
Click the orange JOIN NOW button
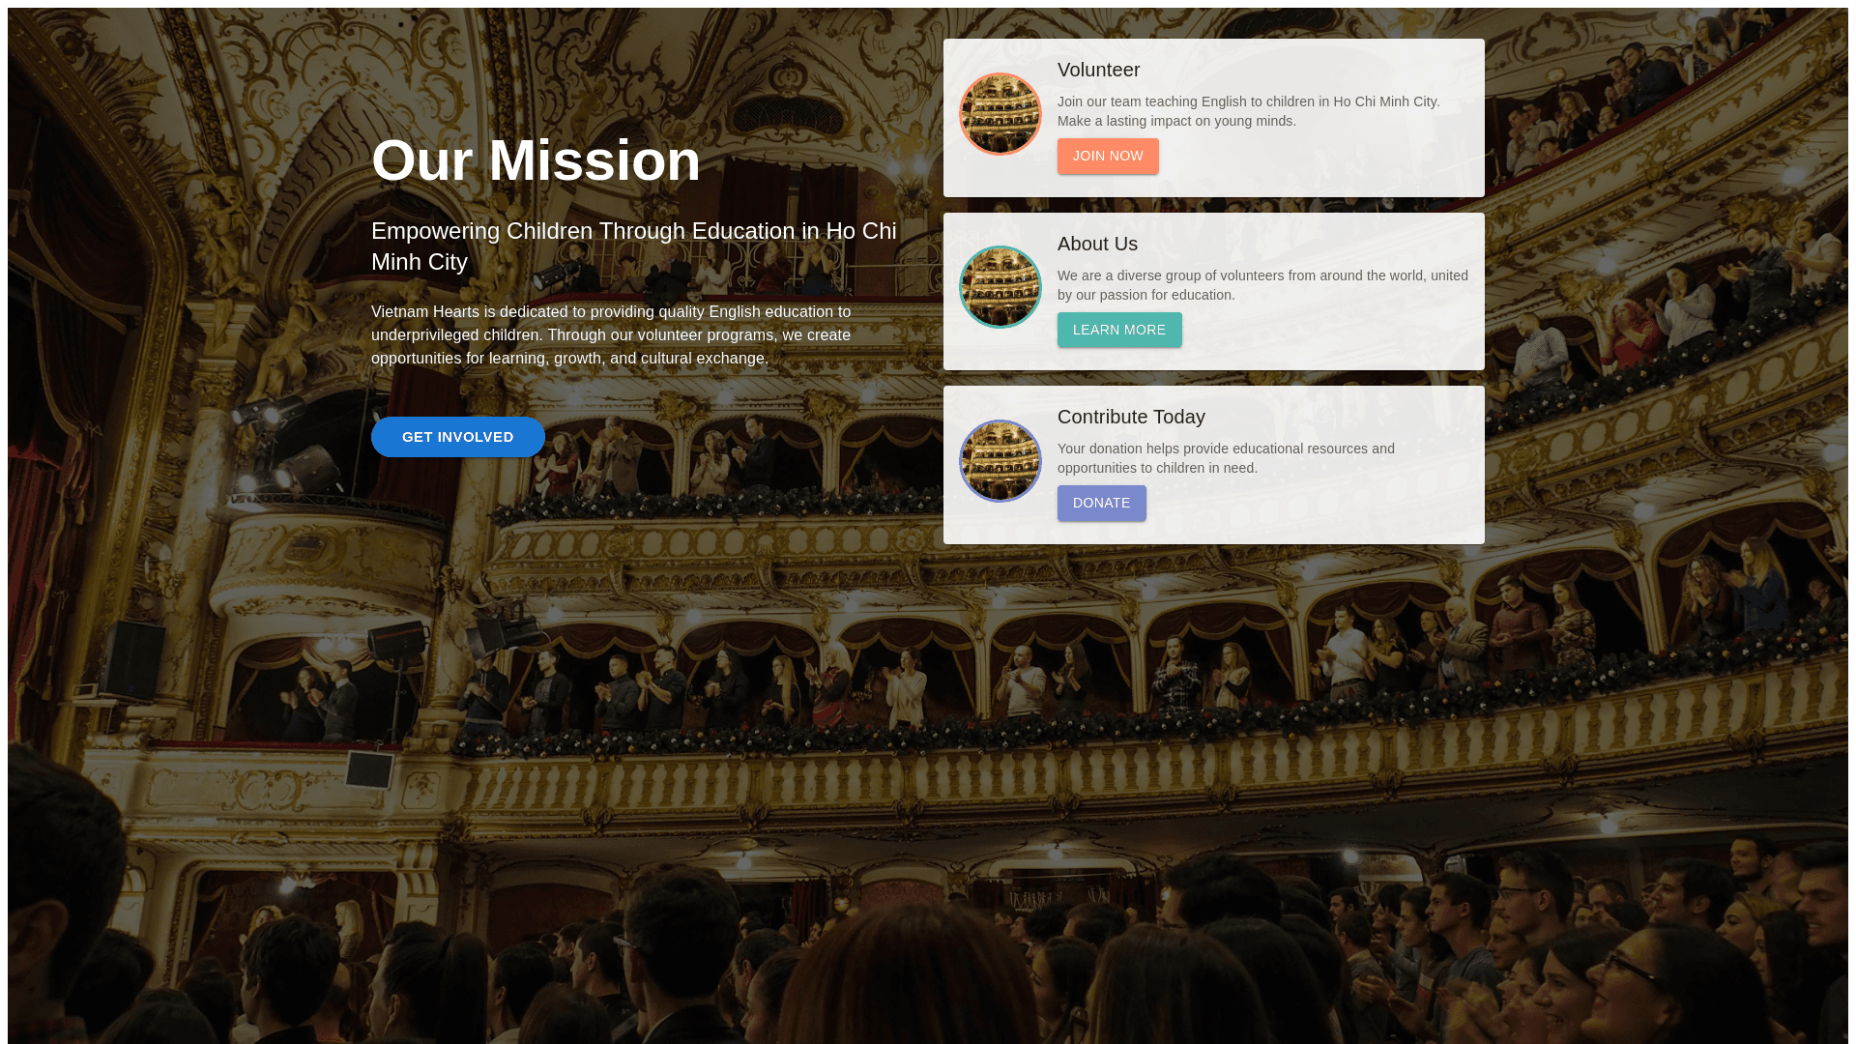click(1108, 157)
